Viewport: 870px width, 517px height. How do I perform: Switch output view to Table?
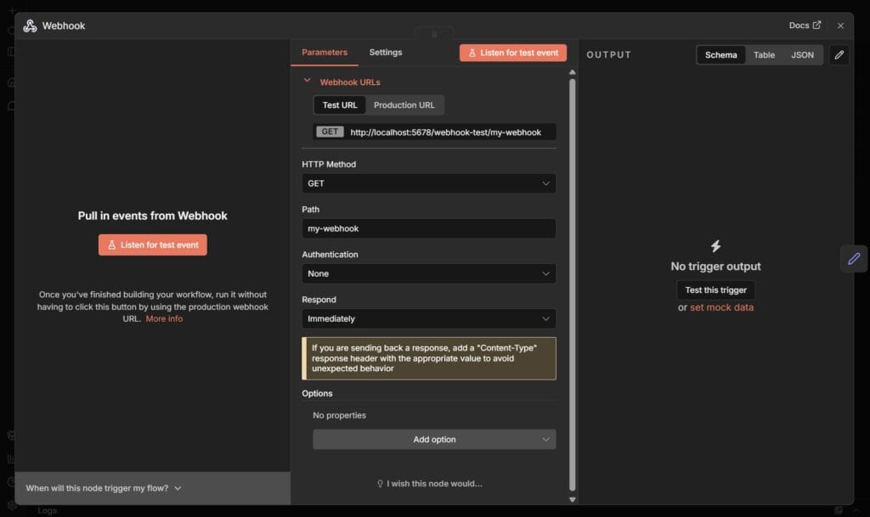(x=764, y=55)
